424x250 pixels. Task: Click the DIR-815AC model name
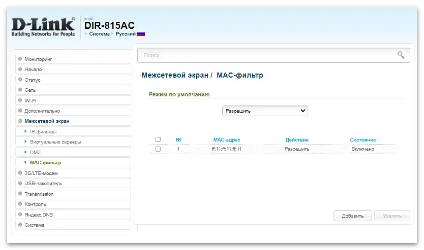[109, 26]
